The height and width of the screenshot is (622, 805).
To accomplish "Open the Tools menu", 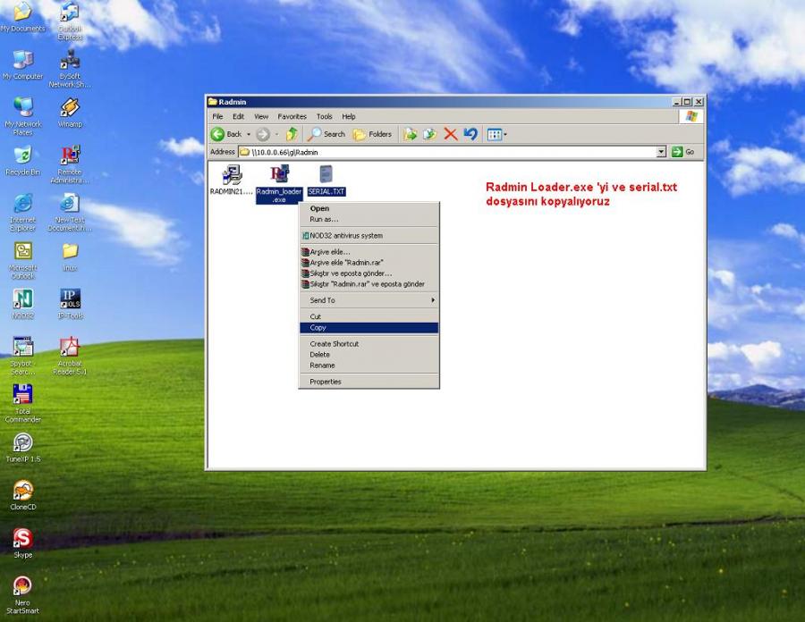I will pos(325,116).
